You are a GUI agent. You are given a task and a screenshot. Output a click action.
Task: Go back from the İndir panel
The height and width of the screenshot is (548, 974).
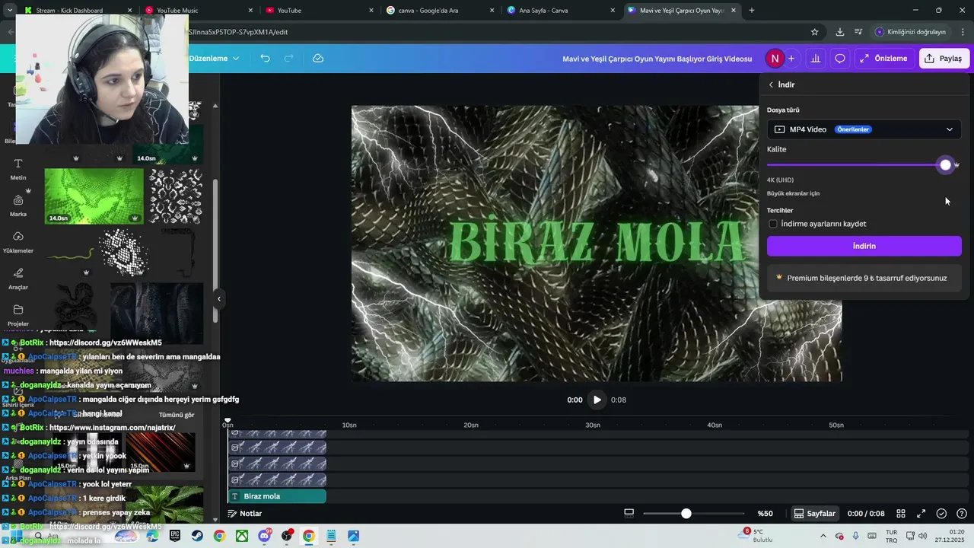click(771, 84)
